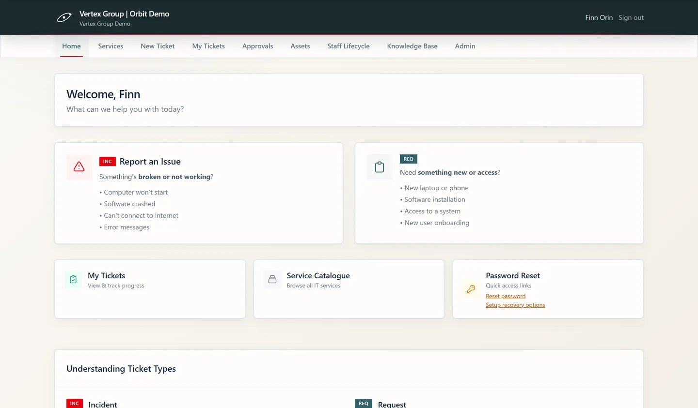Click the New user onboarding bullet

click(x=435, y=223)
